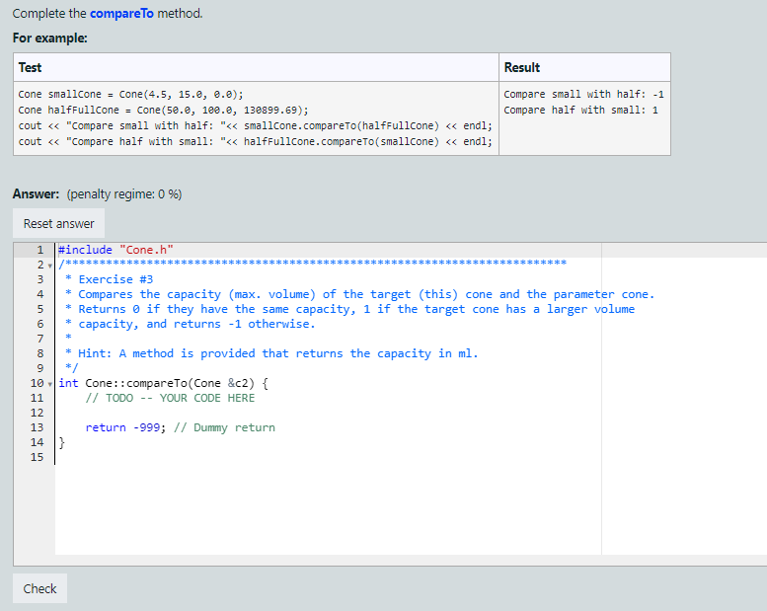Screen dimensions: 767x611
Task: Click the 'Hint: A method is provided' comment line
Action: tap(271, 353)
